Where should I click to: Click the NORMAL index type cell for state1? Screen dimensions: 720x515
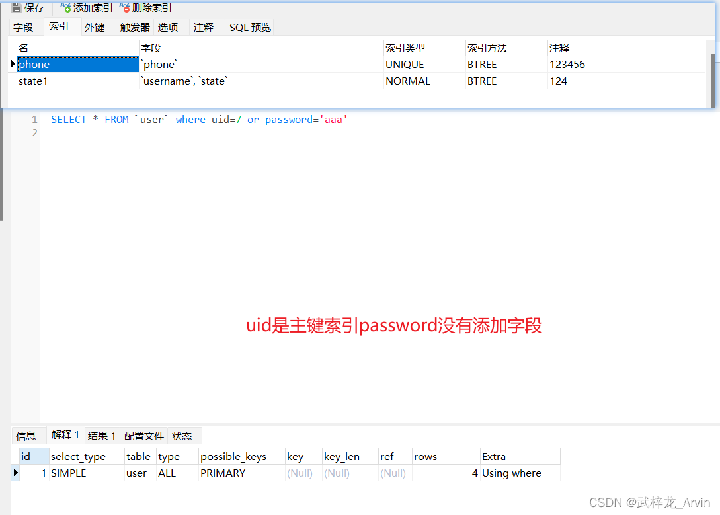tap(408, 81)
